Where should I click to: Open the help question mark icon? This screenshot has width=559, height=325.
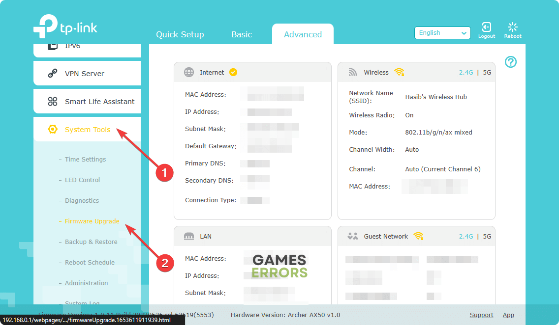[510, 62]
